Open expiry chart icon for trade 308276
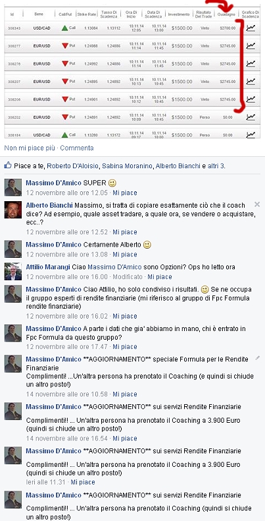 251,63
